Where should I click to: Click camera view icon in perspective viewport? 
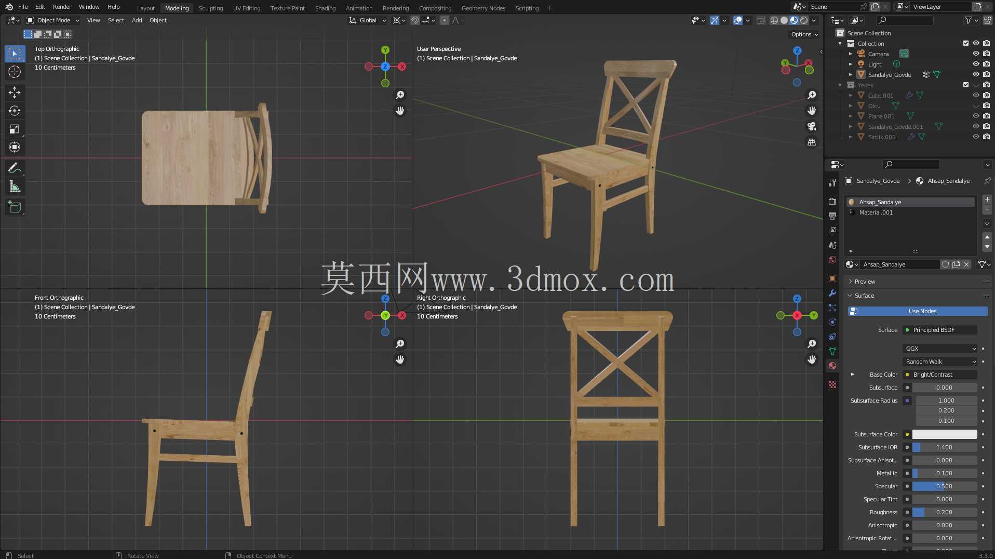[x=812, y=126]
